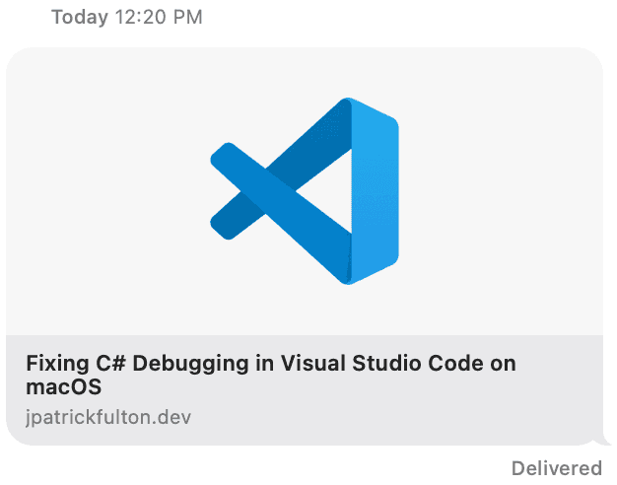Open the jpatrickfulton.dev domain link
The height and width of the screenshot is (485, 617).
click(108, 417)
